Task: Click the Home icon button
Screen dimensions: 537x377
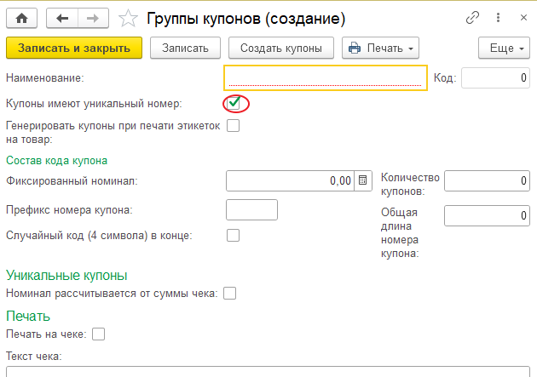Action: tap(21, 17)
